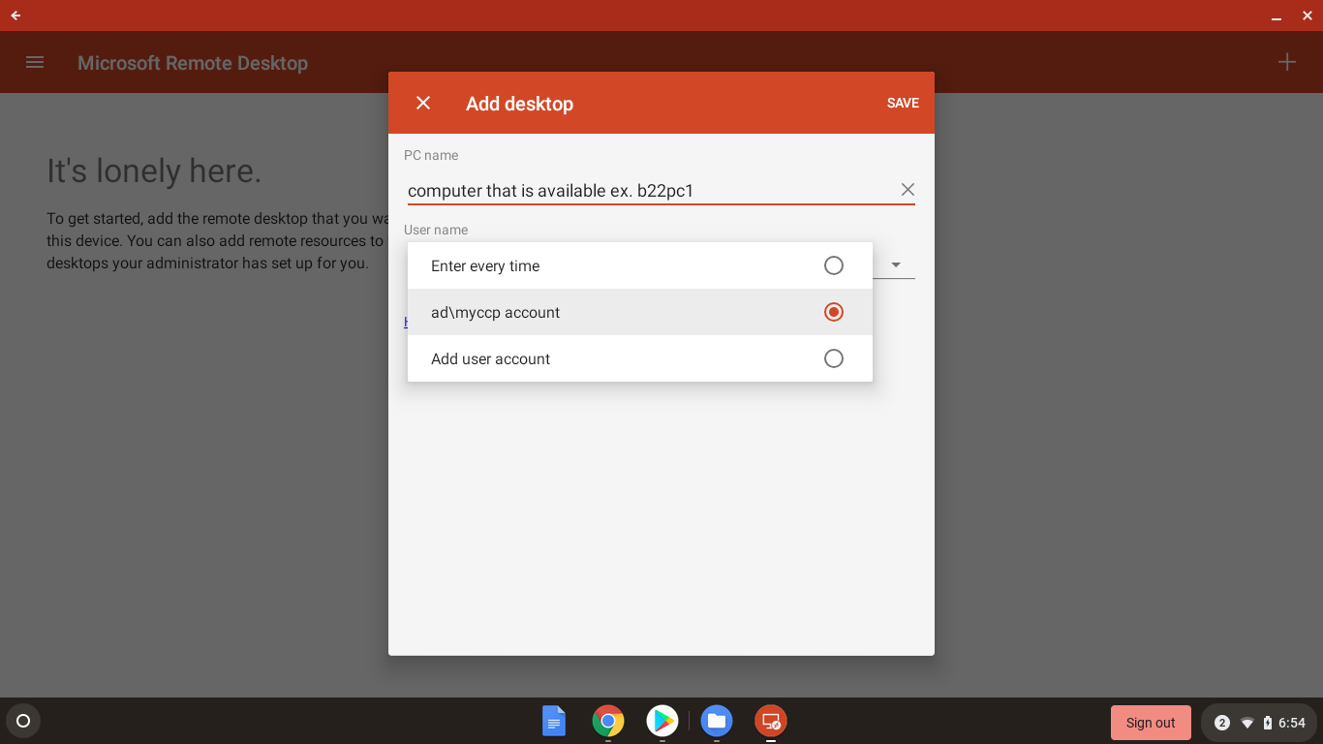Click the plus icon to add a connection
Screen dimensions: 1323x744
[1287, 62]
